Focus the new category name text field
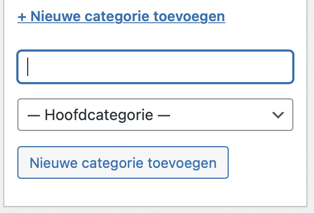 [155, 67]
